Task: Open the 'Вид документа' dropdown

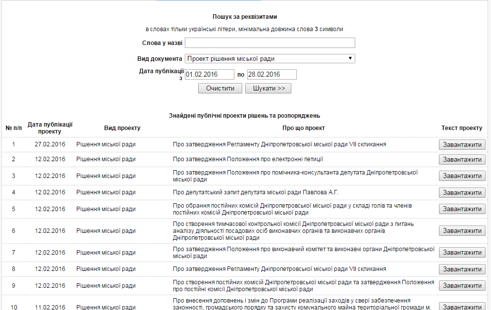Action: [270, 59]
